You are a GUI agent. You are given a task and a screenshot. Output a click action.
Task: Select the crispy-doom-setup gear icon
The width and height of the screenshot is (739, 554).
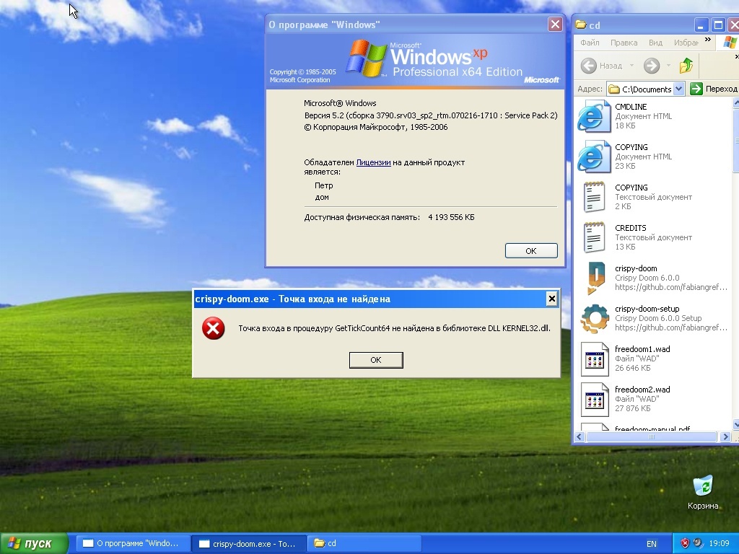pyautogui.click(x=595, y=318)
